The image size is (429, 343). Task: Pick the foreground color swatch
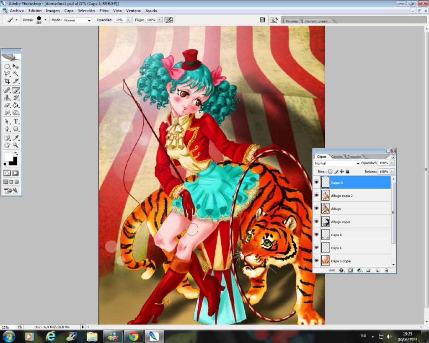[x=8, y=157]
